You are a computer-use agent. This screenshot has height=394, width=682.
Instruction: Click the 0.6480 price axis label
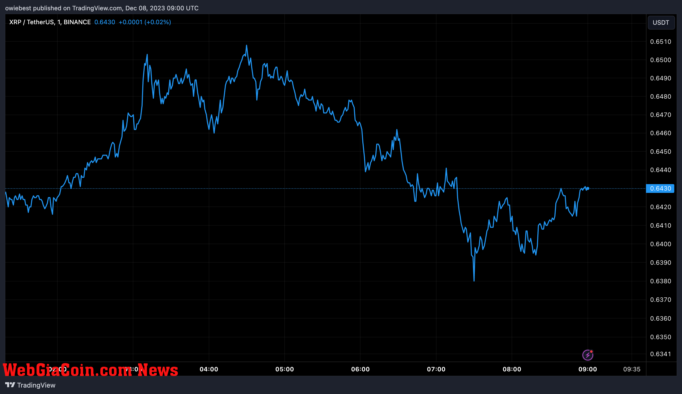(x=660, y=97)
